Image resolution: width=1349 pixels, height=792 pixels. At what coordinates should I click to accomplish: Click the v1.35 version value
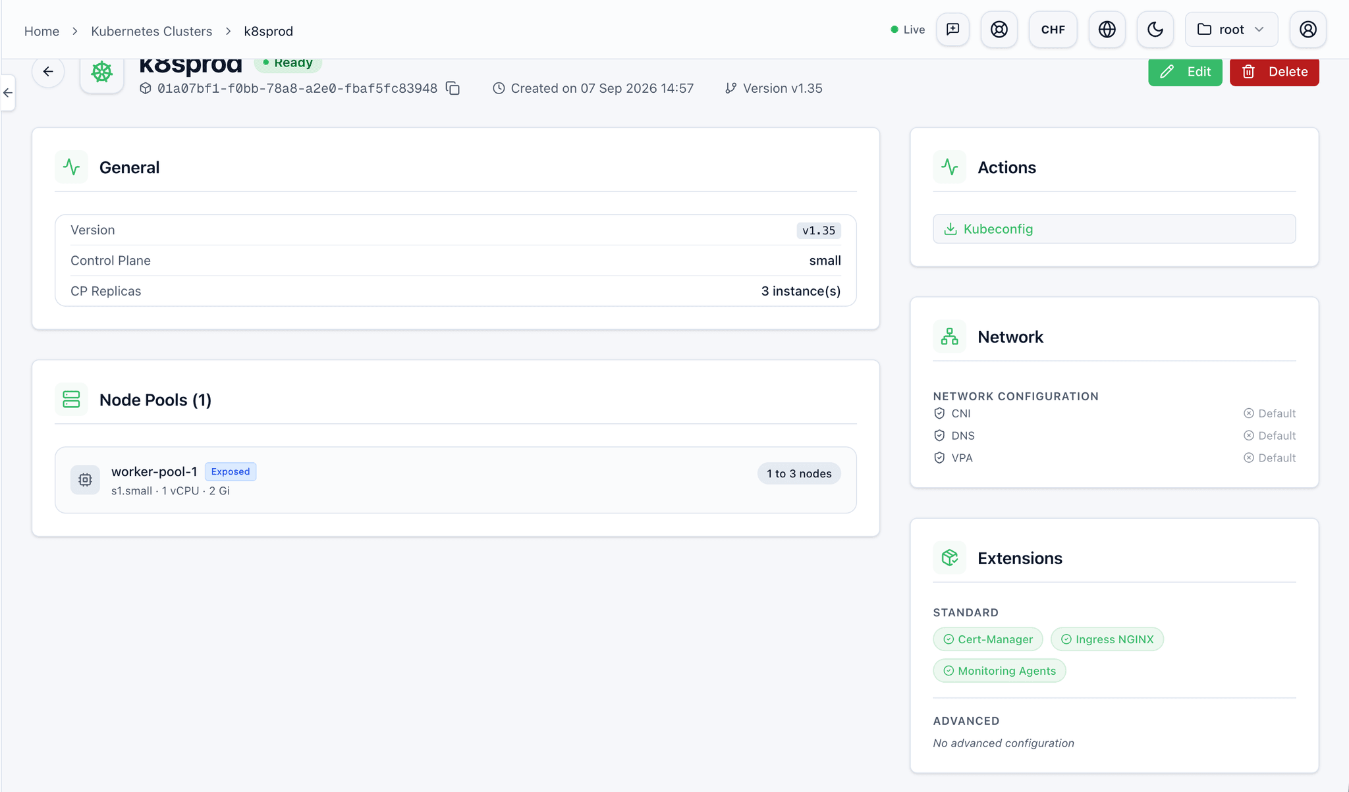click(x=819, y=230)
